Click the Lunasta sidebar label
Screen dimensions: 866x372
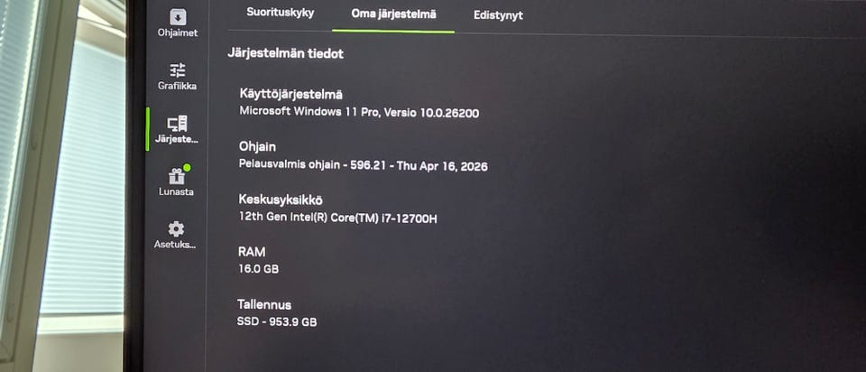[176, 191]
